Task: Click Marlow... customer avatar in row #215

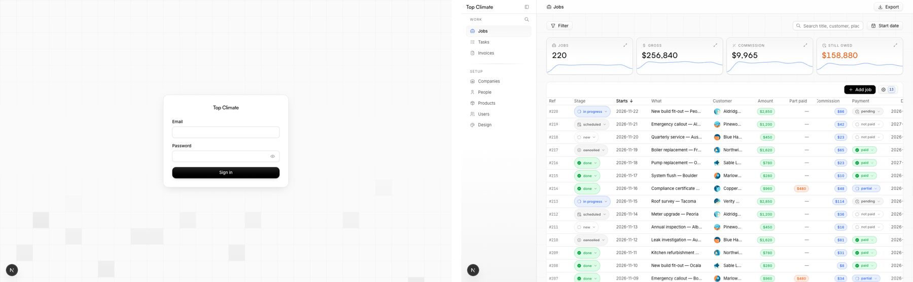Action: click(x=717, y=176)
